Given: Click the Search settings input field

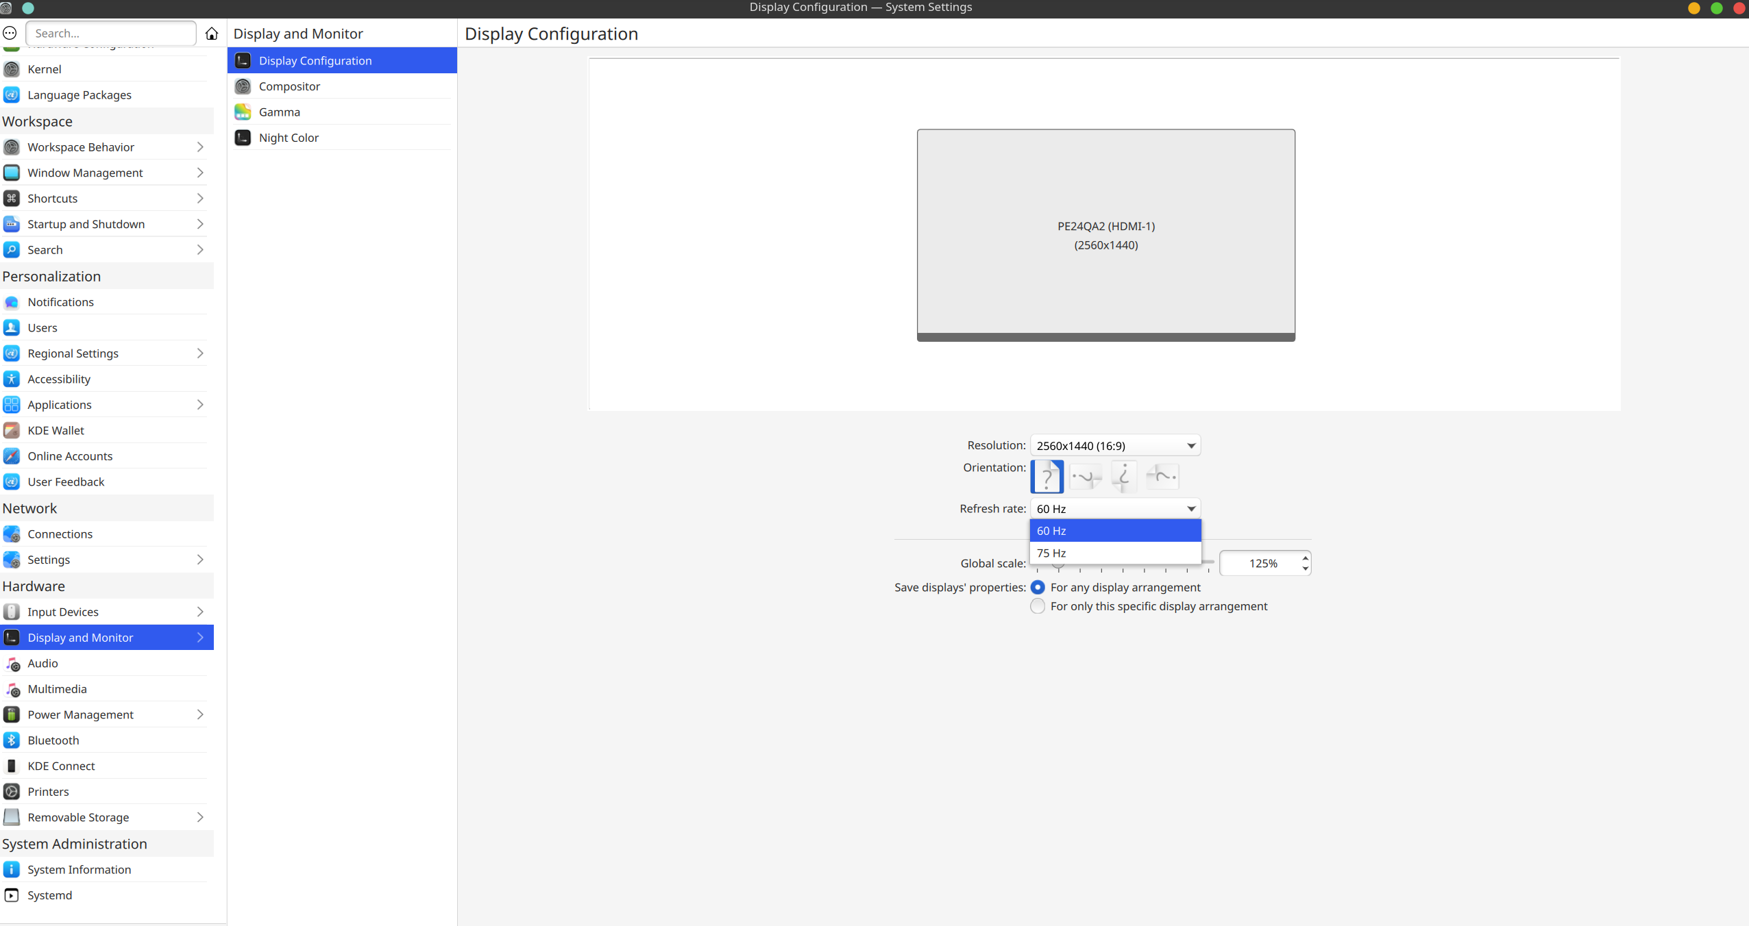Looking at the screenshot, I should tap(112, 33).
